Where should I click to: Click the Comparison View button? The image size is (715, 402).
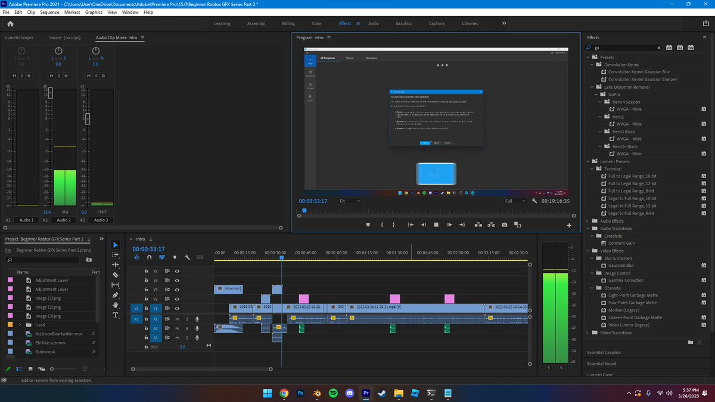[x=518, y=225]
